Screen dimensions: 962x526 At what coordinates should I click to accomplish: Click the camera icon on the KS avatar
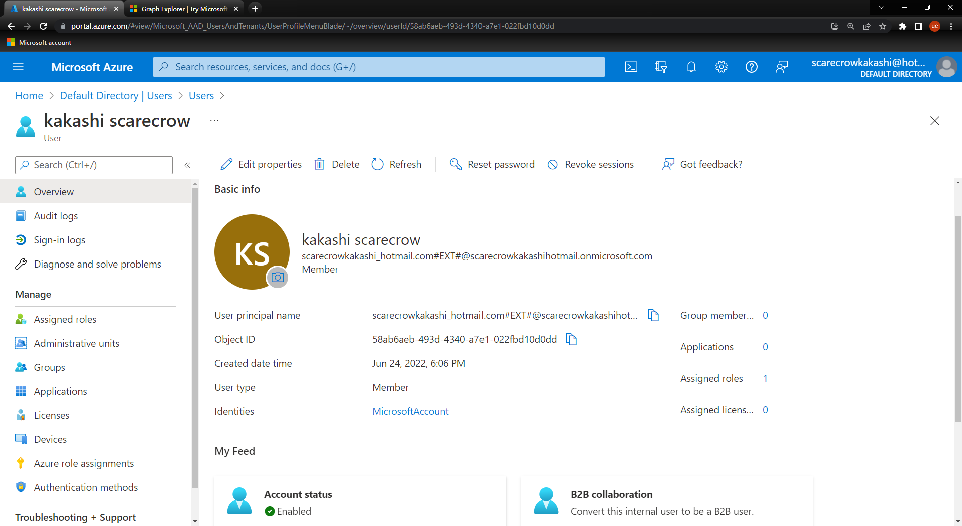point(278,277)
